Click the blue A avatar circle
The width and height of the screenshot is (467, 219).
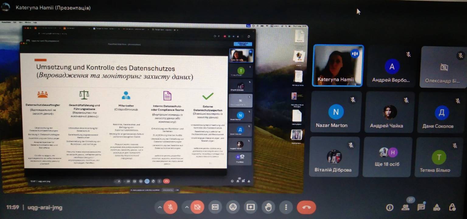[x=392, y=67]
